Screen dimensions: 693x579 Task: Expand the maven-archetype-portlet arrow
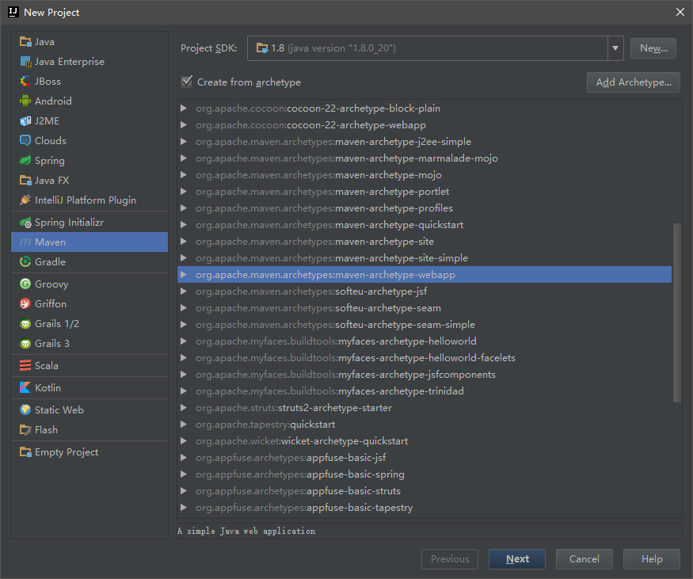pos(184,192)
